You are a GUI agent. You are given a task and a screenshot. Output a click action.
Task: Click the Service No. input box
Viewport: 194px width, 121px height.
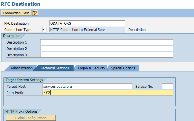[x=168, y=86]
